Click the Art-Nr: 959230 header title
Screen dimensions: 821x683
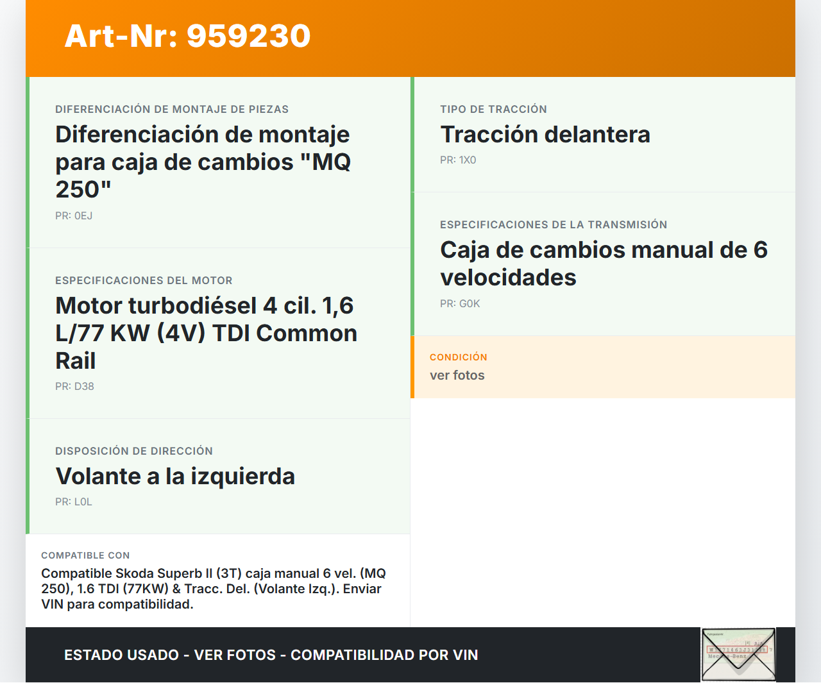187,36
